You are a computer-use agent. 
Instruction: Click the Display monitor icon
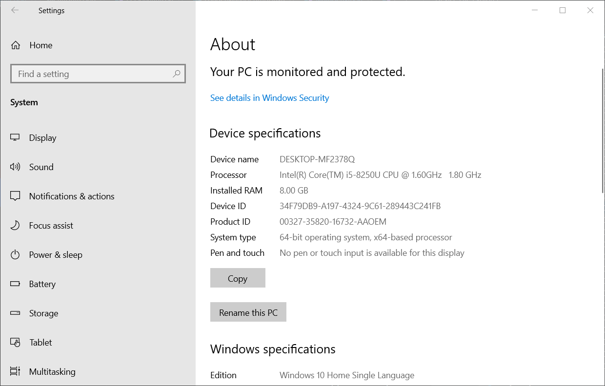[15, 138]
